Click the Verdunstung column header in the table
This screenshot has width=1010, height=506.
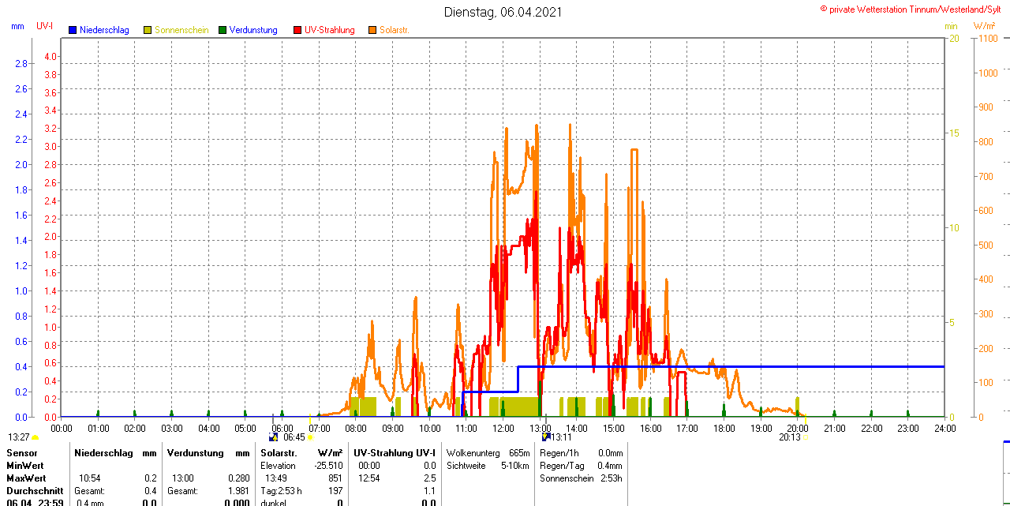pyautogui.click(x=194, y=453)
